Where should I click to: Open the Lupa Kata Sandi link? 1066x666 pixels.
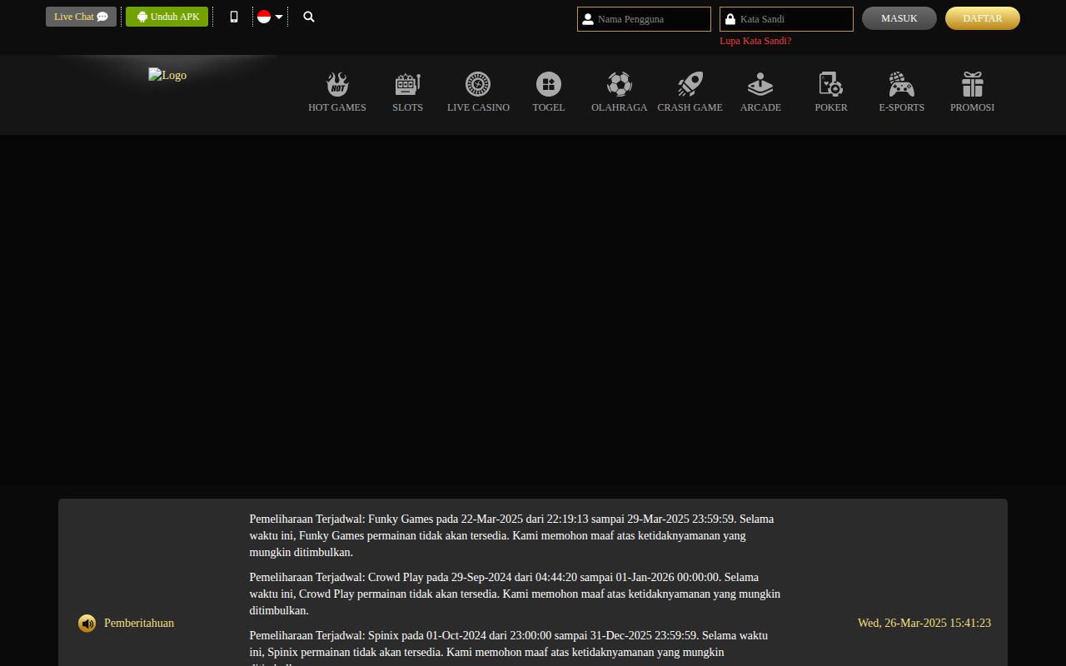coord(755,40)
